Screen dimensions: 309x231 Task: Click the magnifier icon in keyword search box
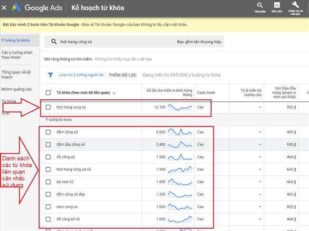point(54,42)
